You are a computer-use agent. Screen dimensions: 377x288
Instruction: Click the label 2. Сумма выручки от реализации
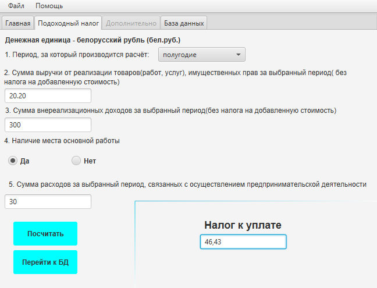(x=175, y=77)
